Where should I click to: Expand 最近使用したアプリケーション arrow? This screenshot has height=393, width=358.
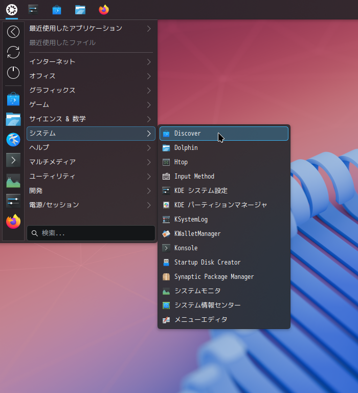click(149, 29)
